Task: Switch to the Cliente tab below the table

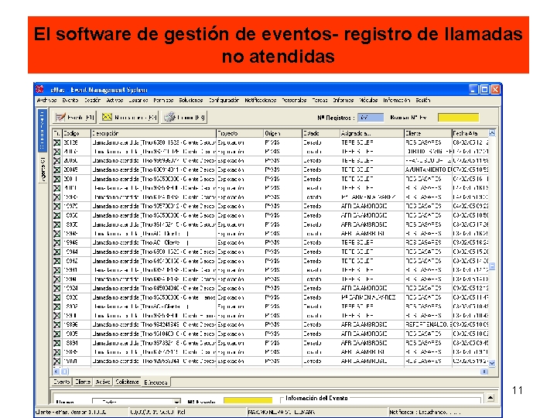Action: pyautogui.click(x=83, y=382)
